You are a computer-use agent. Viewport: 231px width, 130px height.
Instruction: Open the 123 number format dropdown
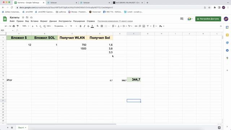click(x=49, y=26)
